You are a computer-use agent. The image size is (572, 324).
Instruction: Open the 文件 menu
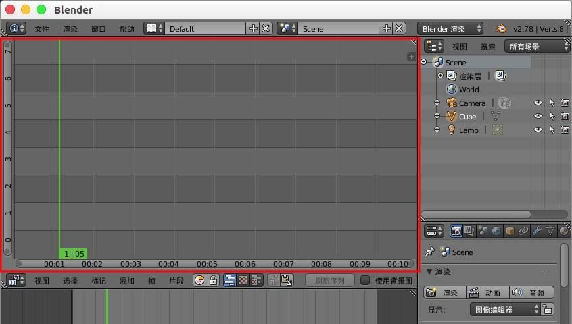pyautogui.click(x=42, y=29)
